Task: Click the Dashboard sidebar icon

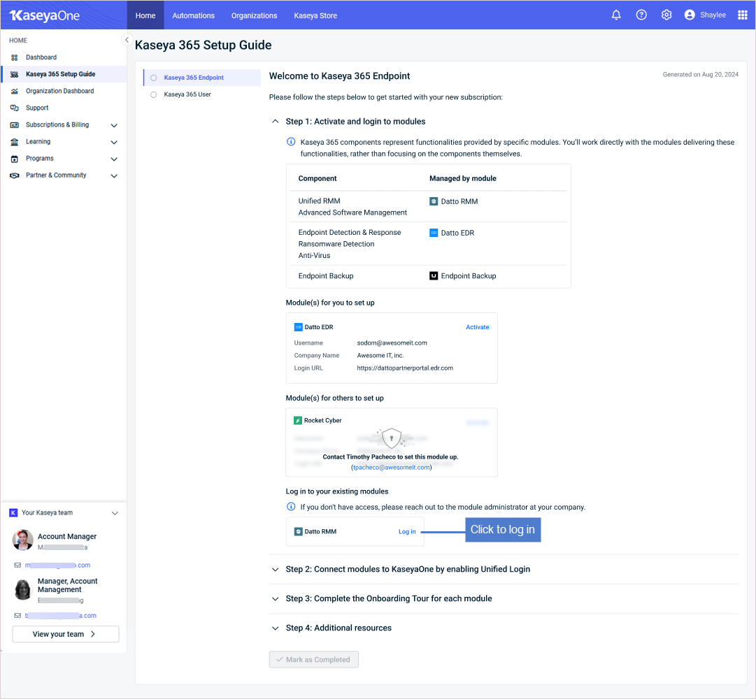Action: pyautogui.click(x=14, y=57)
